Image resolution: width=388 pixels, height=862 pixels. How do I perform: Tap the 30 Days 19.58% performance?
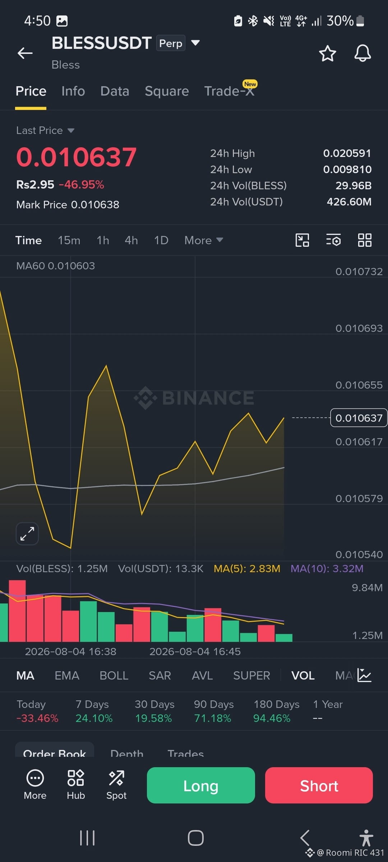click(x=154, y=711)
